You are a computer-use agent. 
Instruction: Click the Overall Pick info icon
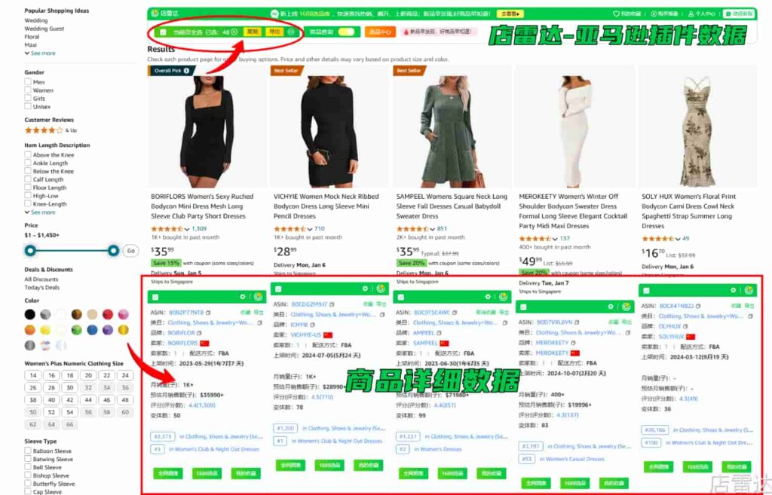[187, 71]
